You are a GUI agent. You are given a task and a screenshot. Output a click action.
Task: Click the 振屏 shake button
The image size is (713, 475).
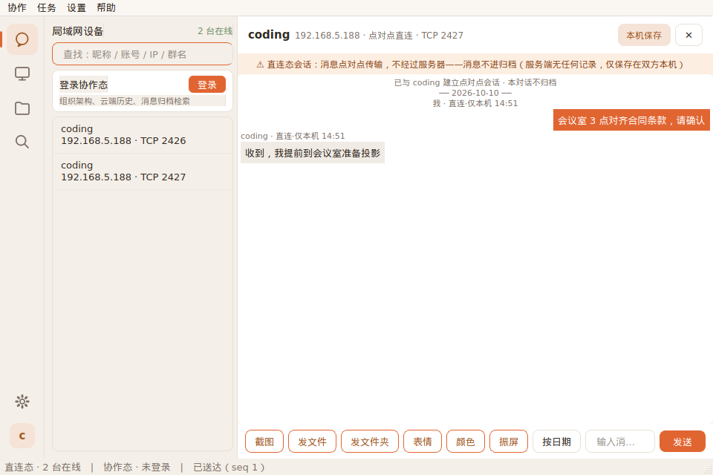508,442
